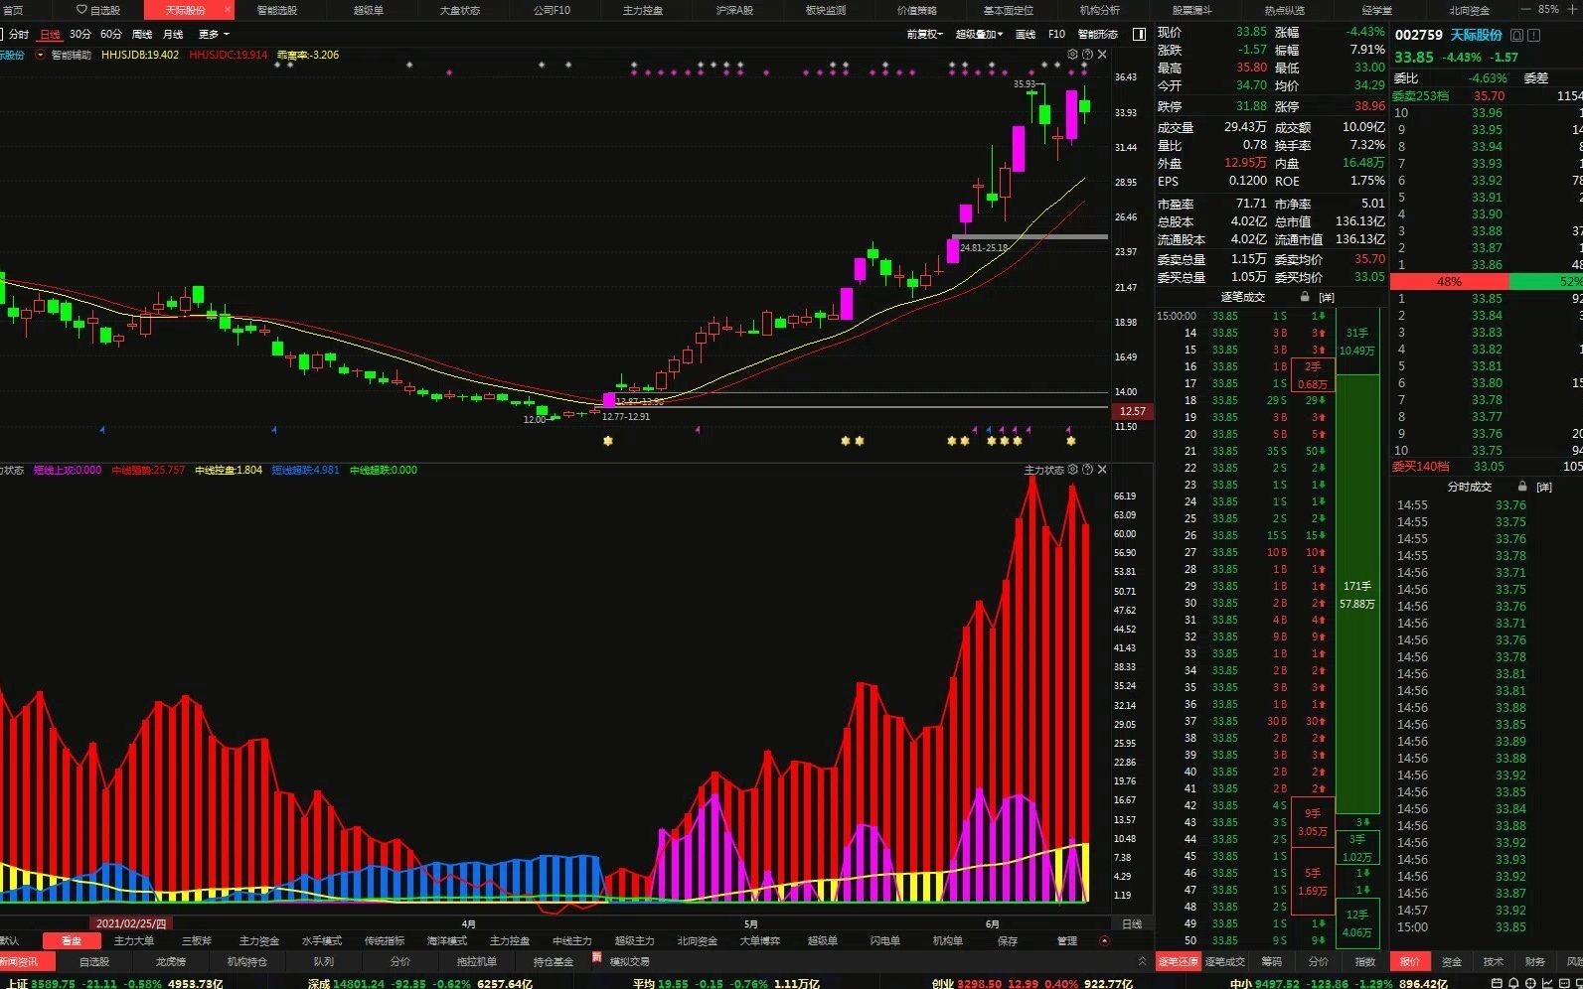
Task: Click the 委卖253档 label
Action: pos(1419,95)
